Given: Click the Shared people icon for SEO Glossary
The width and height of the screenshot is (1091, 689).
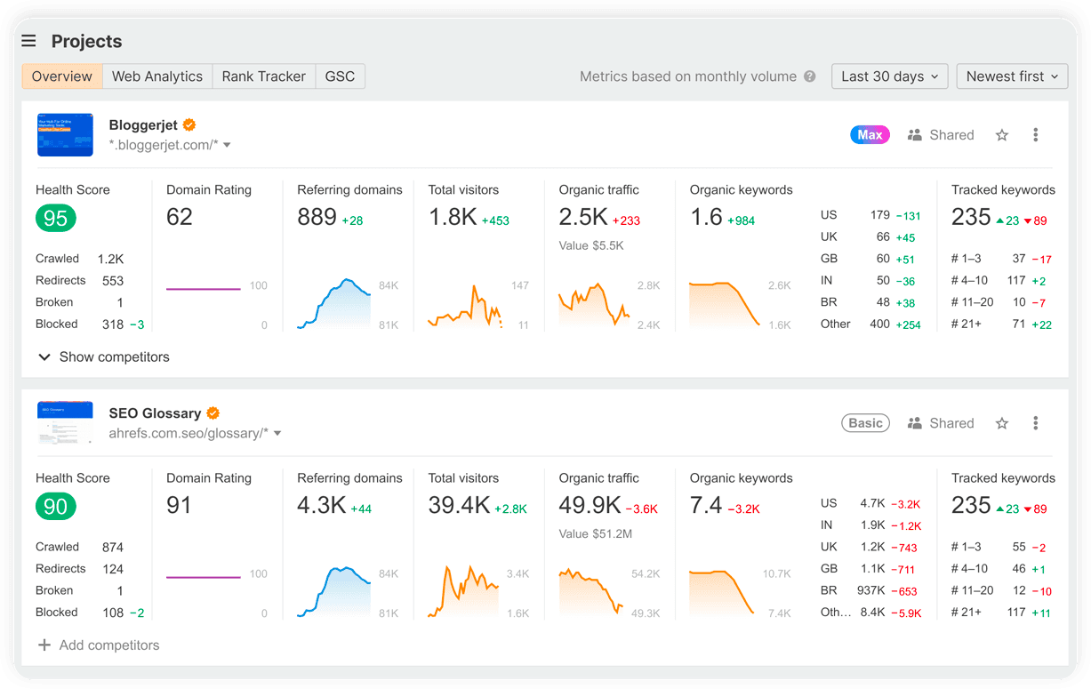Looking at the screenshot, I should tap(915, 423).
